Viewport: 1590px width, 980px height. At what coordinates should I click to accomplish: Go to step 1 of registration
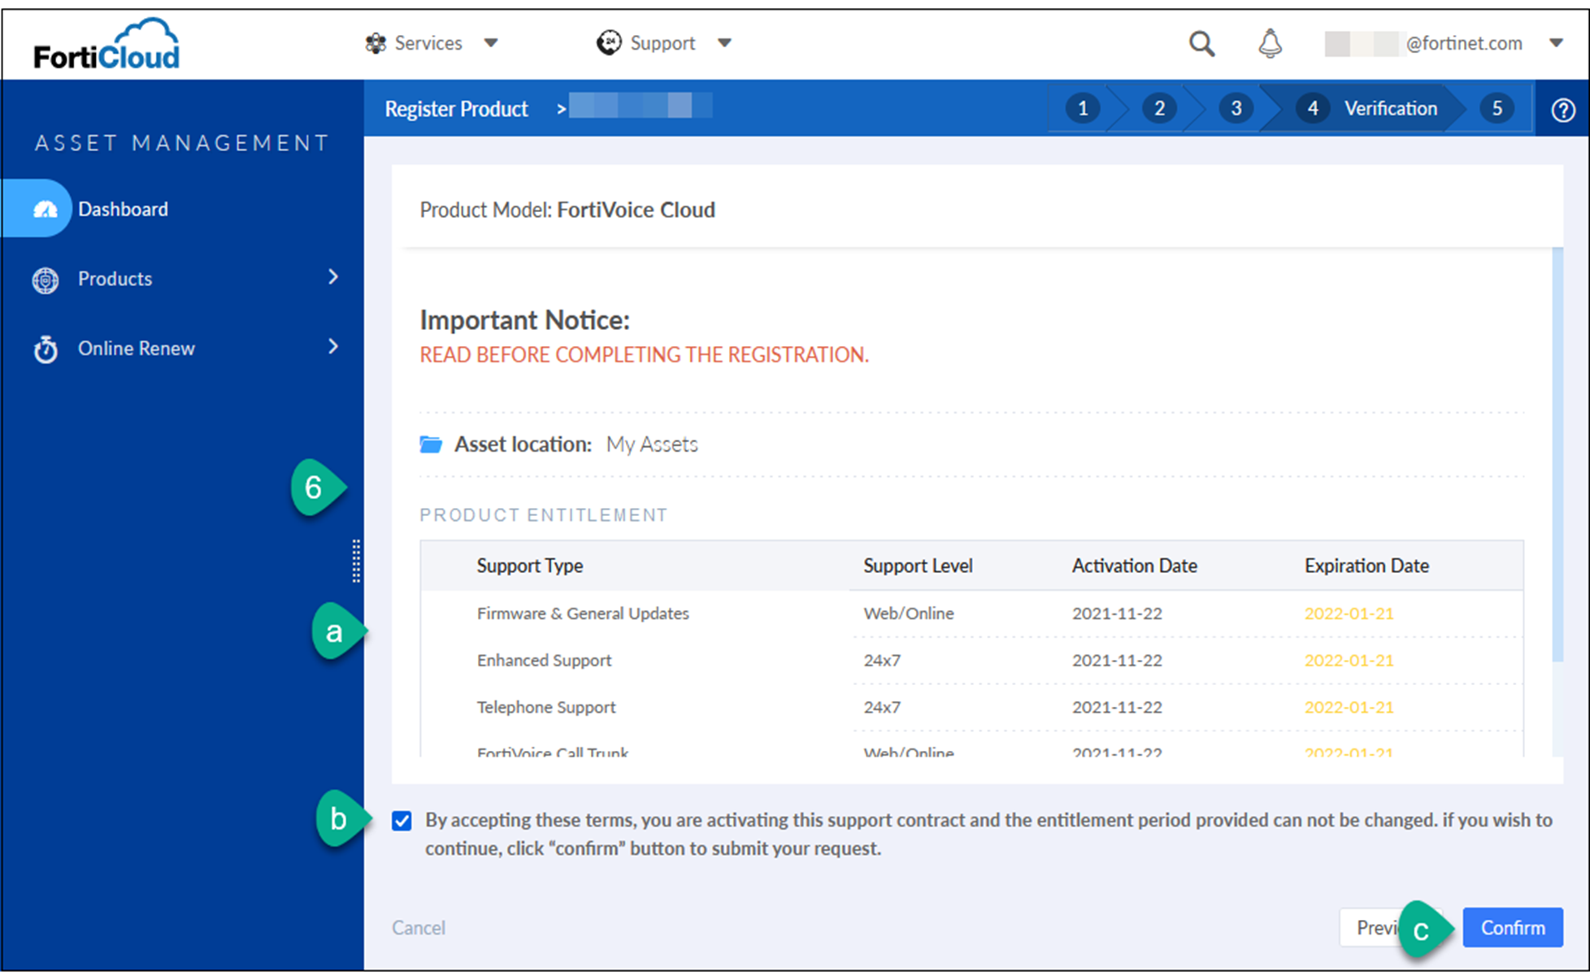1083,108
